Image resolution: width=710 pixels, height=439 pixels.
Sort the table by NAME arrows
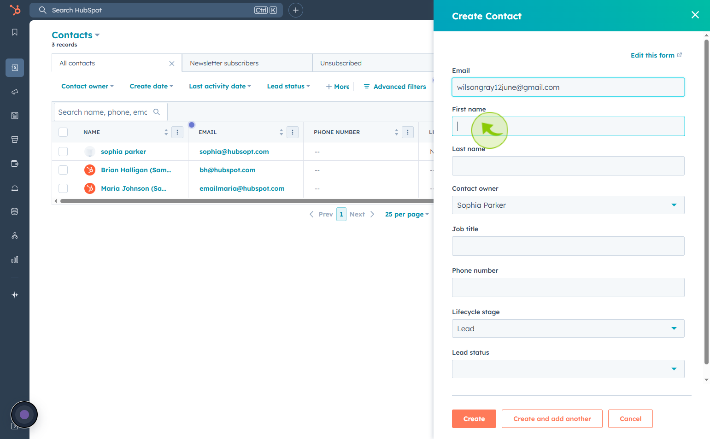point(166,132)
